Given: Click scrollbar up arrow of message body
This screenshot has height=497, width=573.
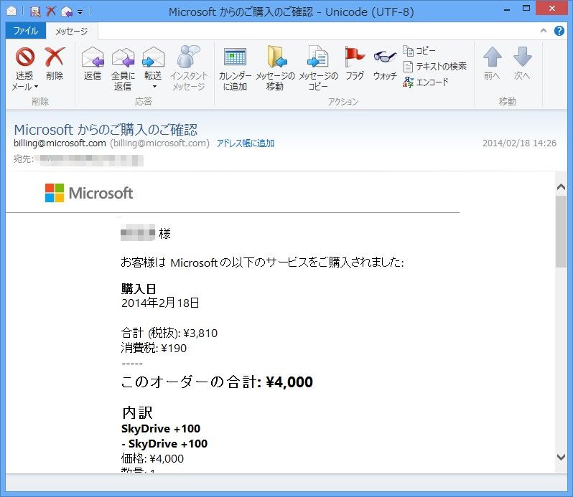Looking at the screenshot, I should coord(561,187).
